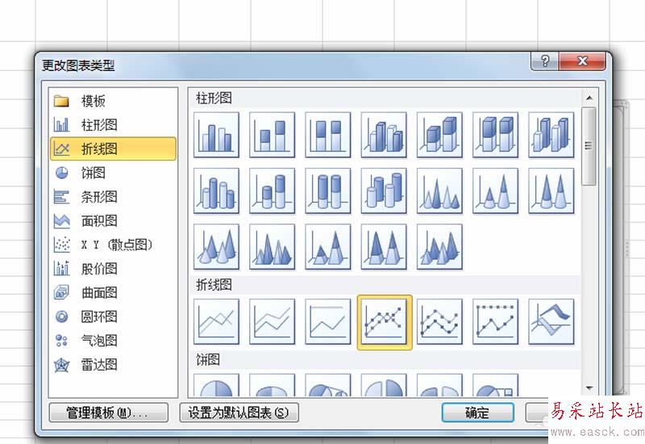
Task: Open the 模板 category
Action: 113,101
